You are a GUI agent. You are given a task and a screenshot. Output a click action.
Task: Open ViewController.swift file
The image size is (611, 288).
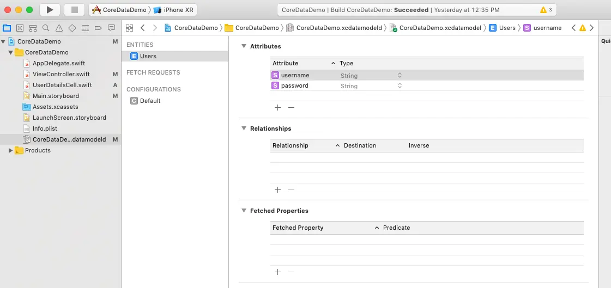click(x=61, y=74)
